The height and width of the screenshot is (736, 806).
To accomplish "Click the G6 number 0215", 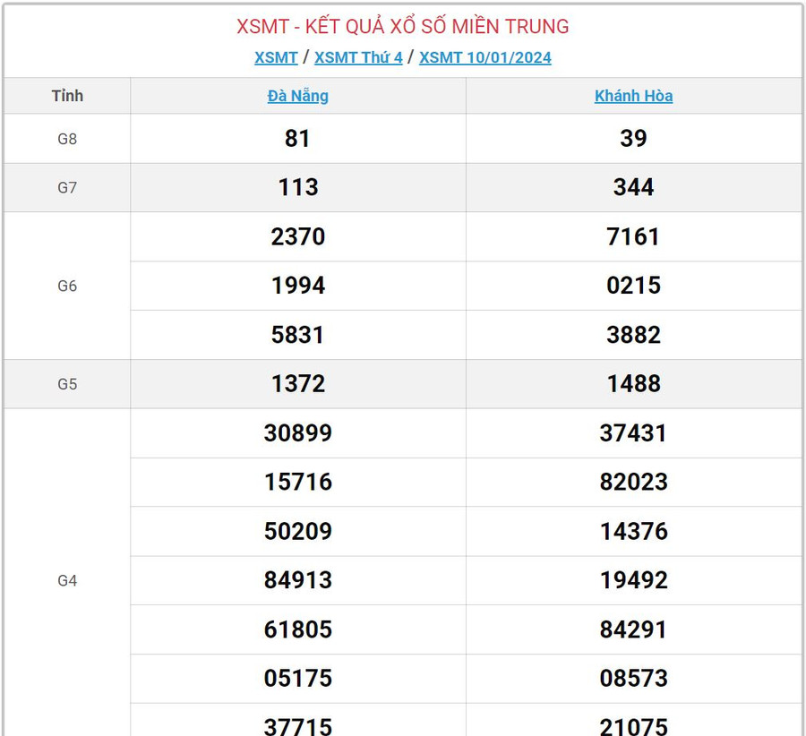I will click(x=633, y=286).
